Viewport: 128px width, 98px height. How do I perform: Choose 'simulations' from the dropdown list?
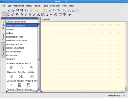(x=22, y=55)
